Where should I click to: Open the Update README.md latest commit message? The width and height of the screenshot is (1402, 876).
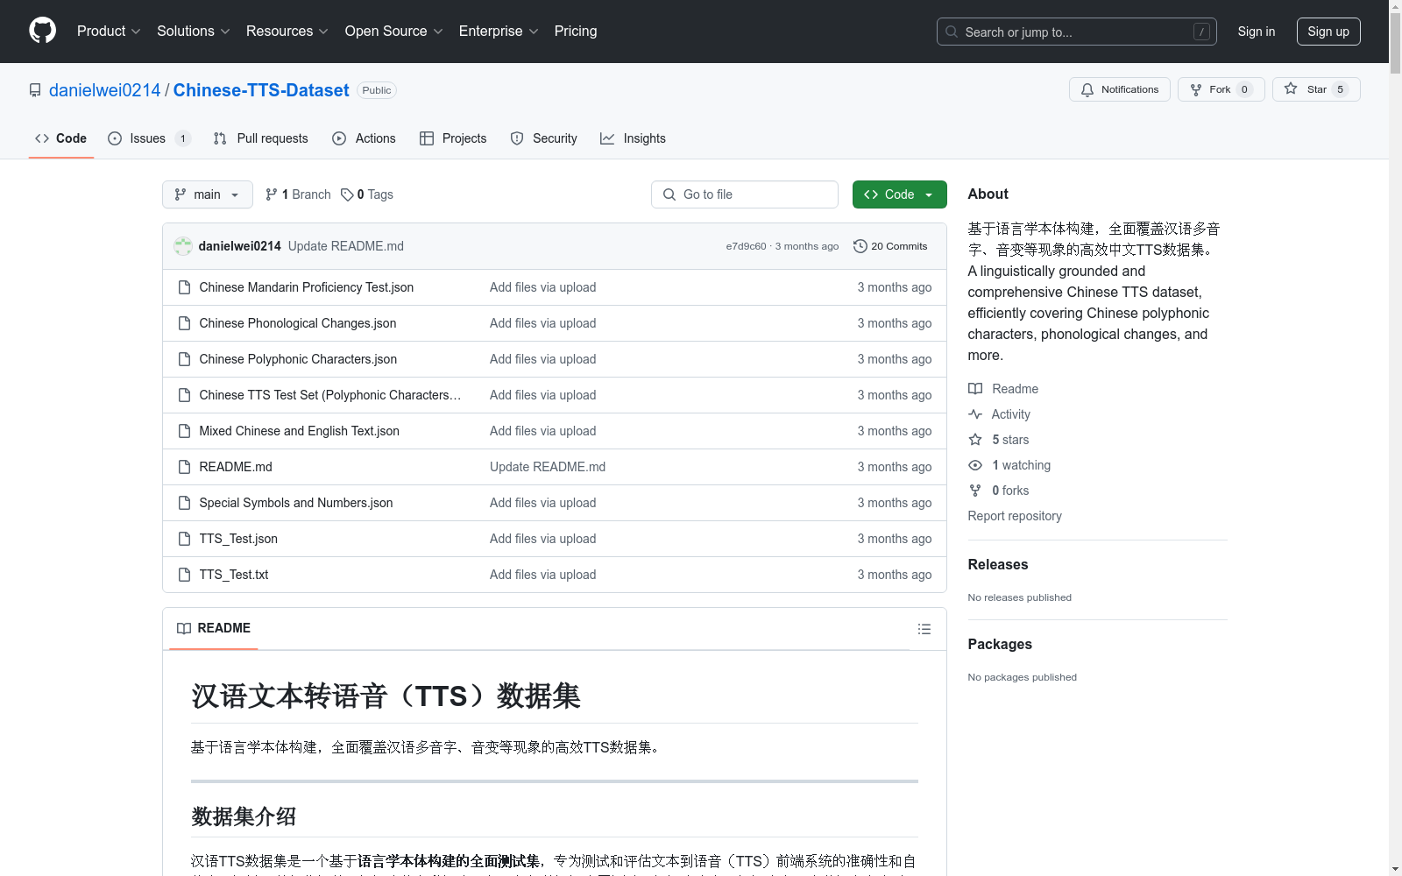pyautogui.click(x=346, y=246)
